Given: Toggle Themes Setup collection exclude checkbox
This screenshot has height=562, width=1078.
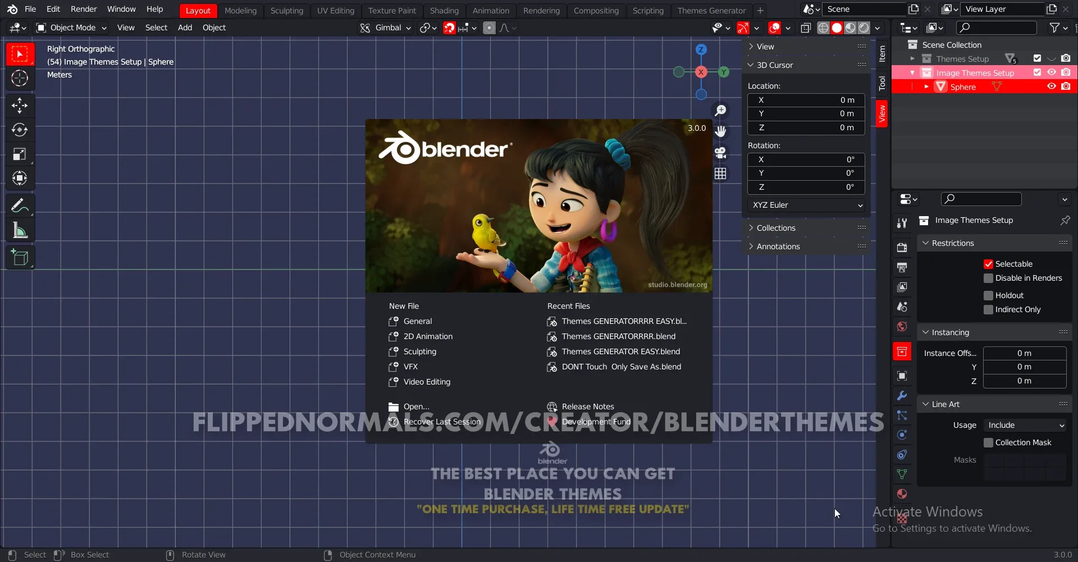Looking at the screenshot, I should click(1037, 58).
